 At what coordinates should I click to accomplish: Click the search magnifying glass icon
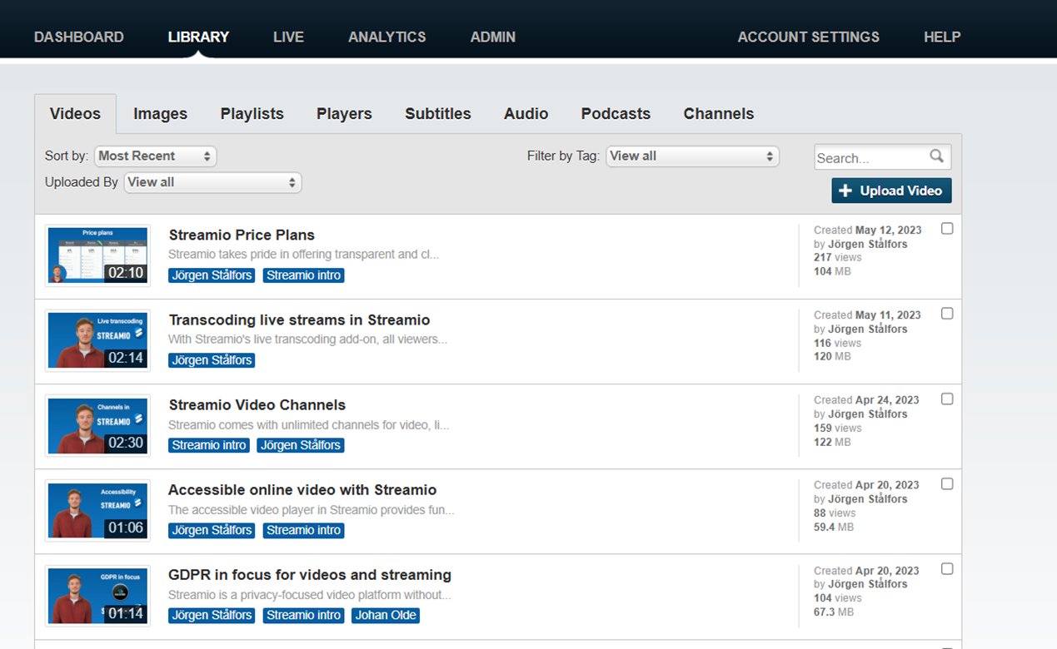point(936,156)
